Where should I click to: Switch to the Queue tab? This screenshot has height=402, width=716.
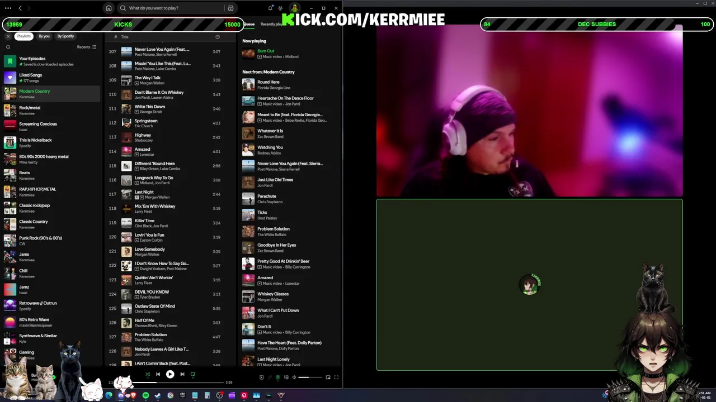click(x=249, y=25)
